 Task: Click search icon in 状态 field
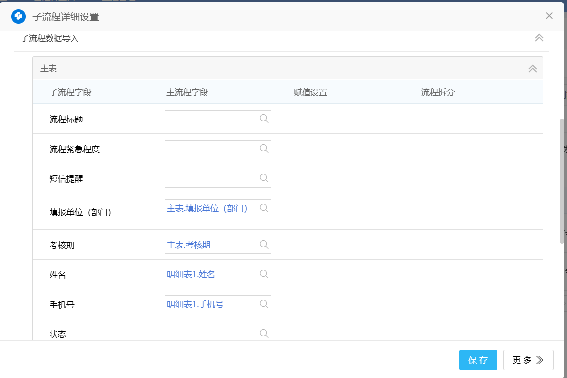pos(264,333)
